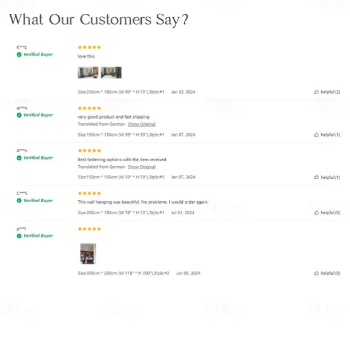Click thumbs-up on 'very good product' review
The width and height of the screenshot is (350, 350).
[x=316, y=135]
